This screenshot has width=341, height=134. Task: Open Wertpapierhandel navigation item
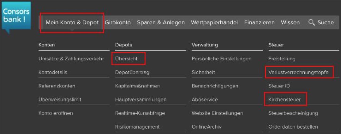pos(214,23)
